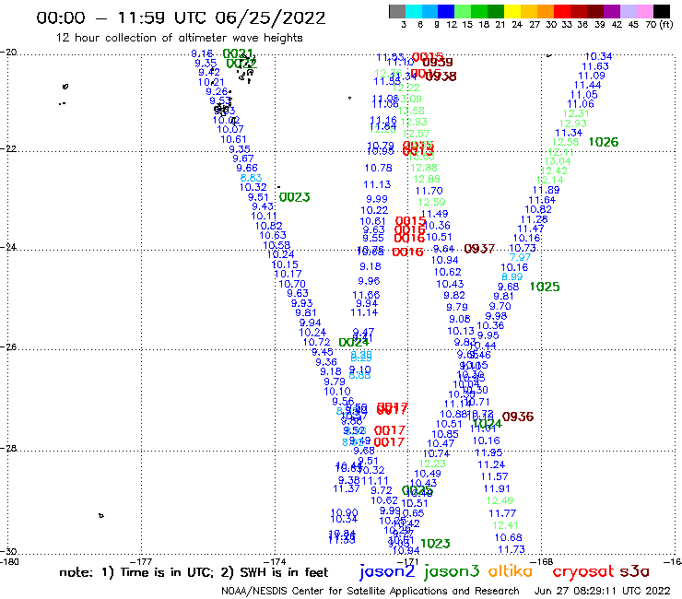The height and width of the screenshot is (599, 682).
Task: Click the wave height value 11.66
Action: coord(366,296)
